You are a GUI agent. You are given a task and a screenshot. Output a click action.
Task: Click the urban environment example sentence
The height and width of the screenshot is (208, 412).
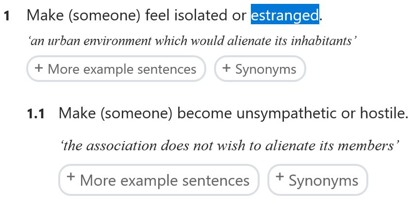[193, 41]
